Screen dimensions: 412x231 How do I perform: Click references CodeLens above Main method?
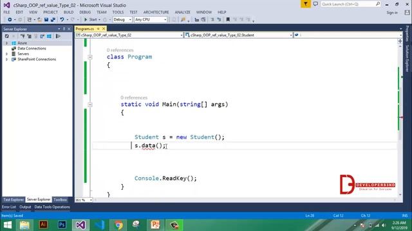[x=134, y=98]
